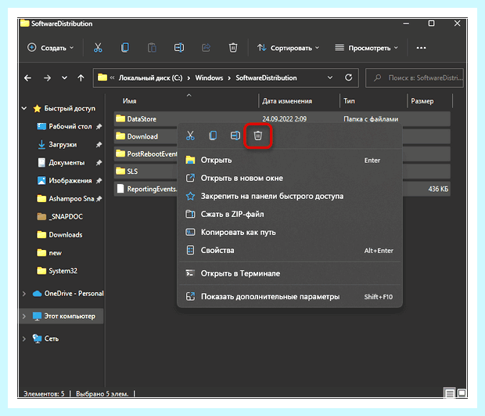The height and width of the screenshot is (416, 485).
Task: Choose Копировать как путь
Action: click(x=289, y=233)
